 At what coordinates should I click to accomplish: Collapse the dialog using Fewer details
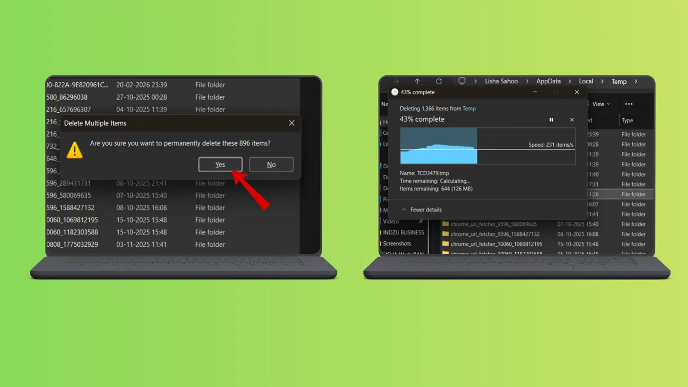422,210
